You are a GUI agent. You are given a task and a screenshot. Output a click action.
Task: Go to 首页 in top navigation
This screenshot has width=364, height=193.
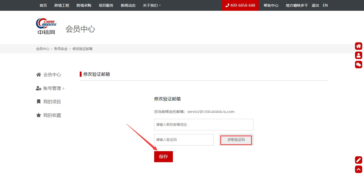click(x=43, y=5)
